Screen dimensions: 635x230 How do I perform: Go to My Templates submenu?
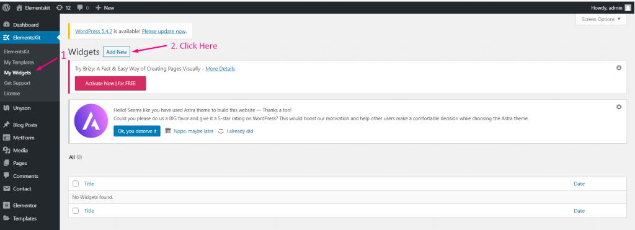[x=19, y=62]
